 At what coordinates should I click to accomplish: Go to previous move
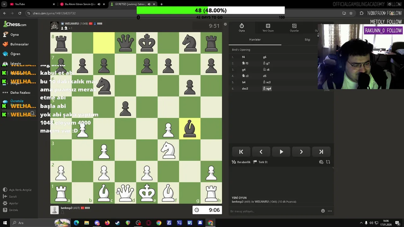pyautogui.click(x=261, y=152)
